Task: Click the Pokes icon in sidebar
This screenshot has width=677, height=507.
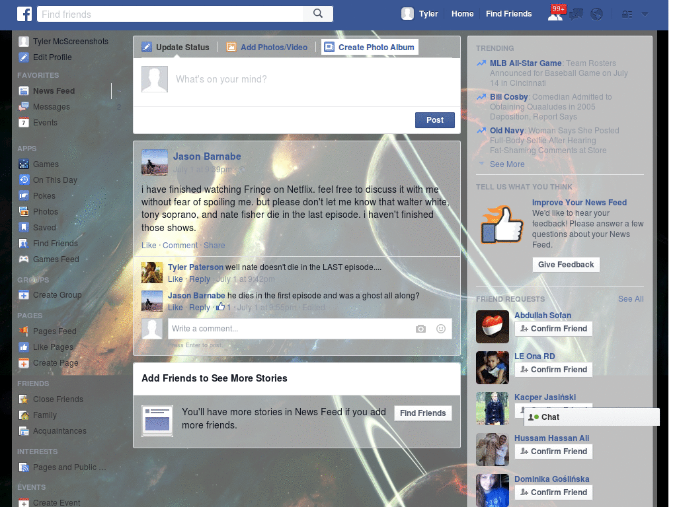Action: (x=24, y=195)
